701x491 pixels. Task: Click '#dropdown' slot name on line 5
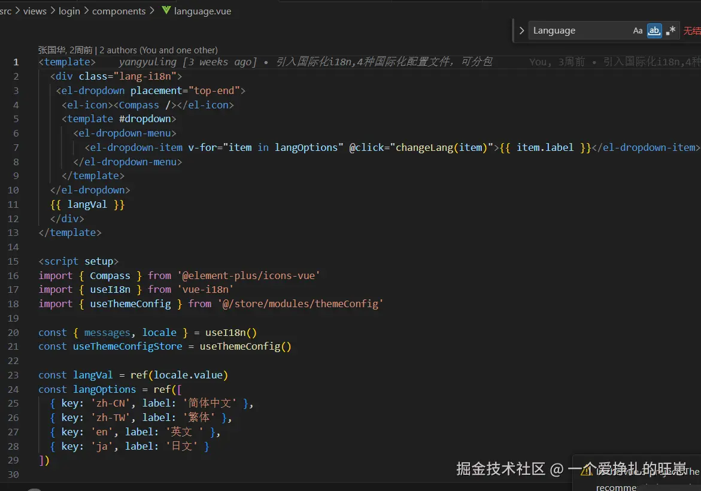click(145, 119)
